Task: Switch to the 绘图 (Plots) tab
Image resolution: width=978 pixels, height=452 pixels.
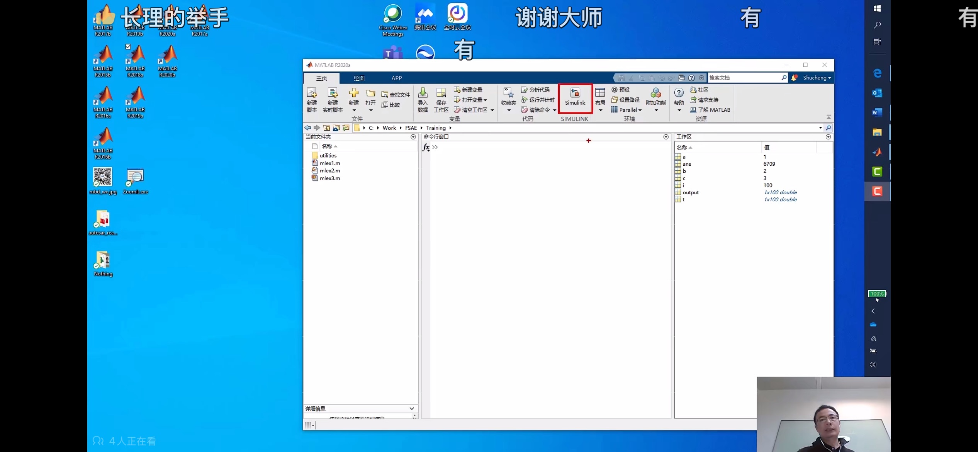Action: pyautogui.click(x=359, y=78)
